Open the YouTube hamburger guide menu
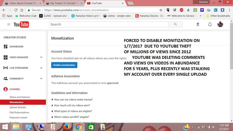The height and width of the screenshot is (131, 233). 9,24
